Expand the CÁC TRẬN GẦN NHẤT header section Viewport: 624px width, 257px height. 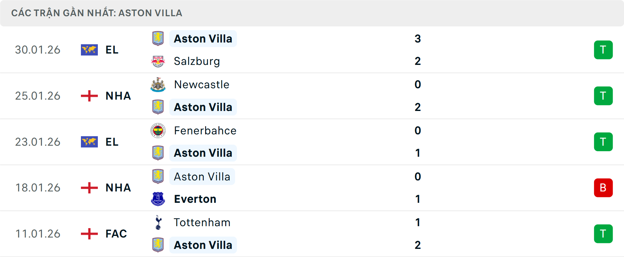(97, 13)
